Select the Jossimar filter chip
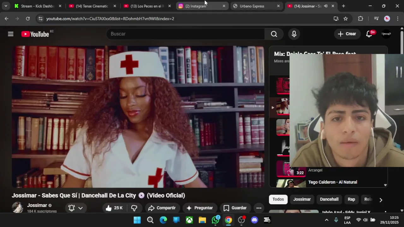The width and height of the screenshot is (404, 227). tap(302, 199)
